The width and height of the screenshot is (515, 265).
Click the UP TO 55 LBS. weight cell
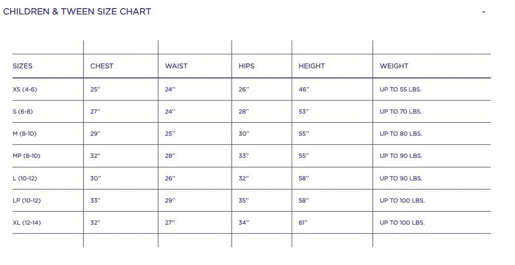click(400, 90)
